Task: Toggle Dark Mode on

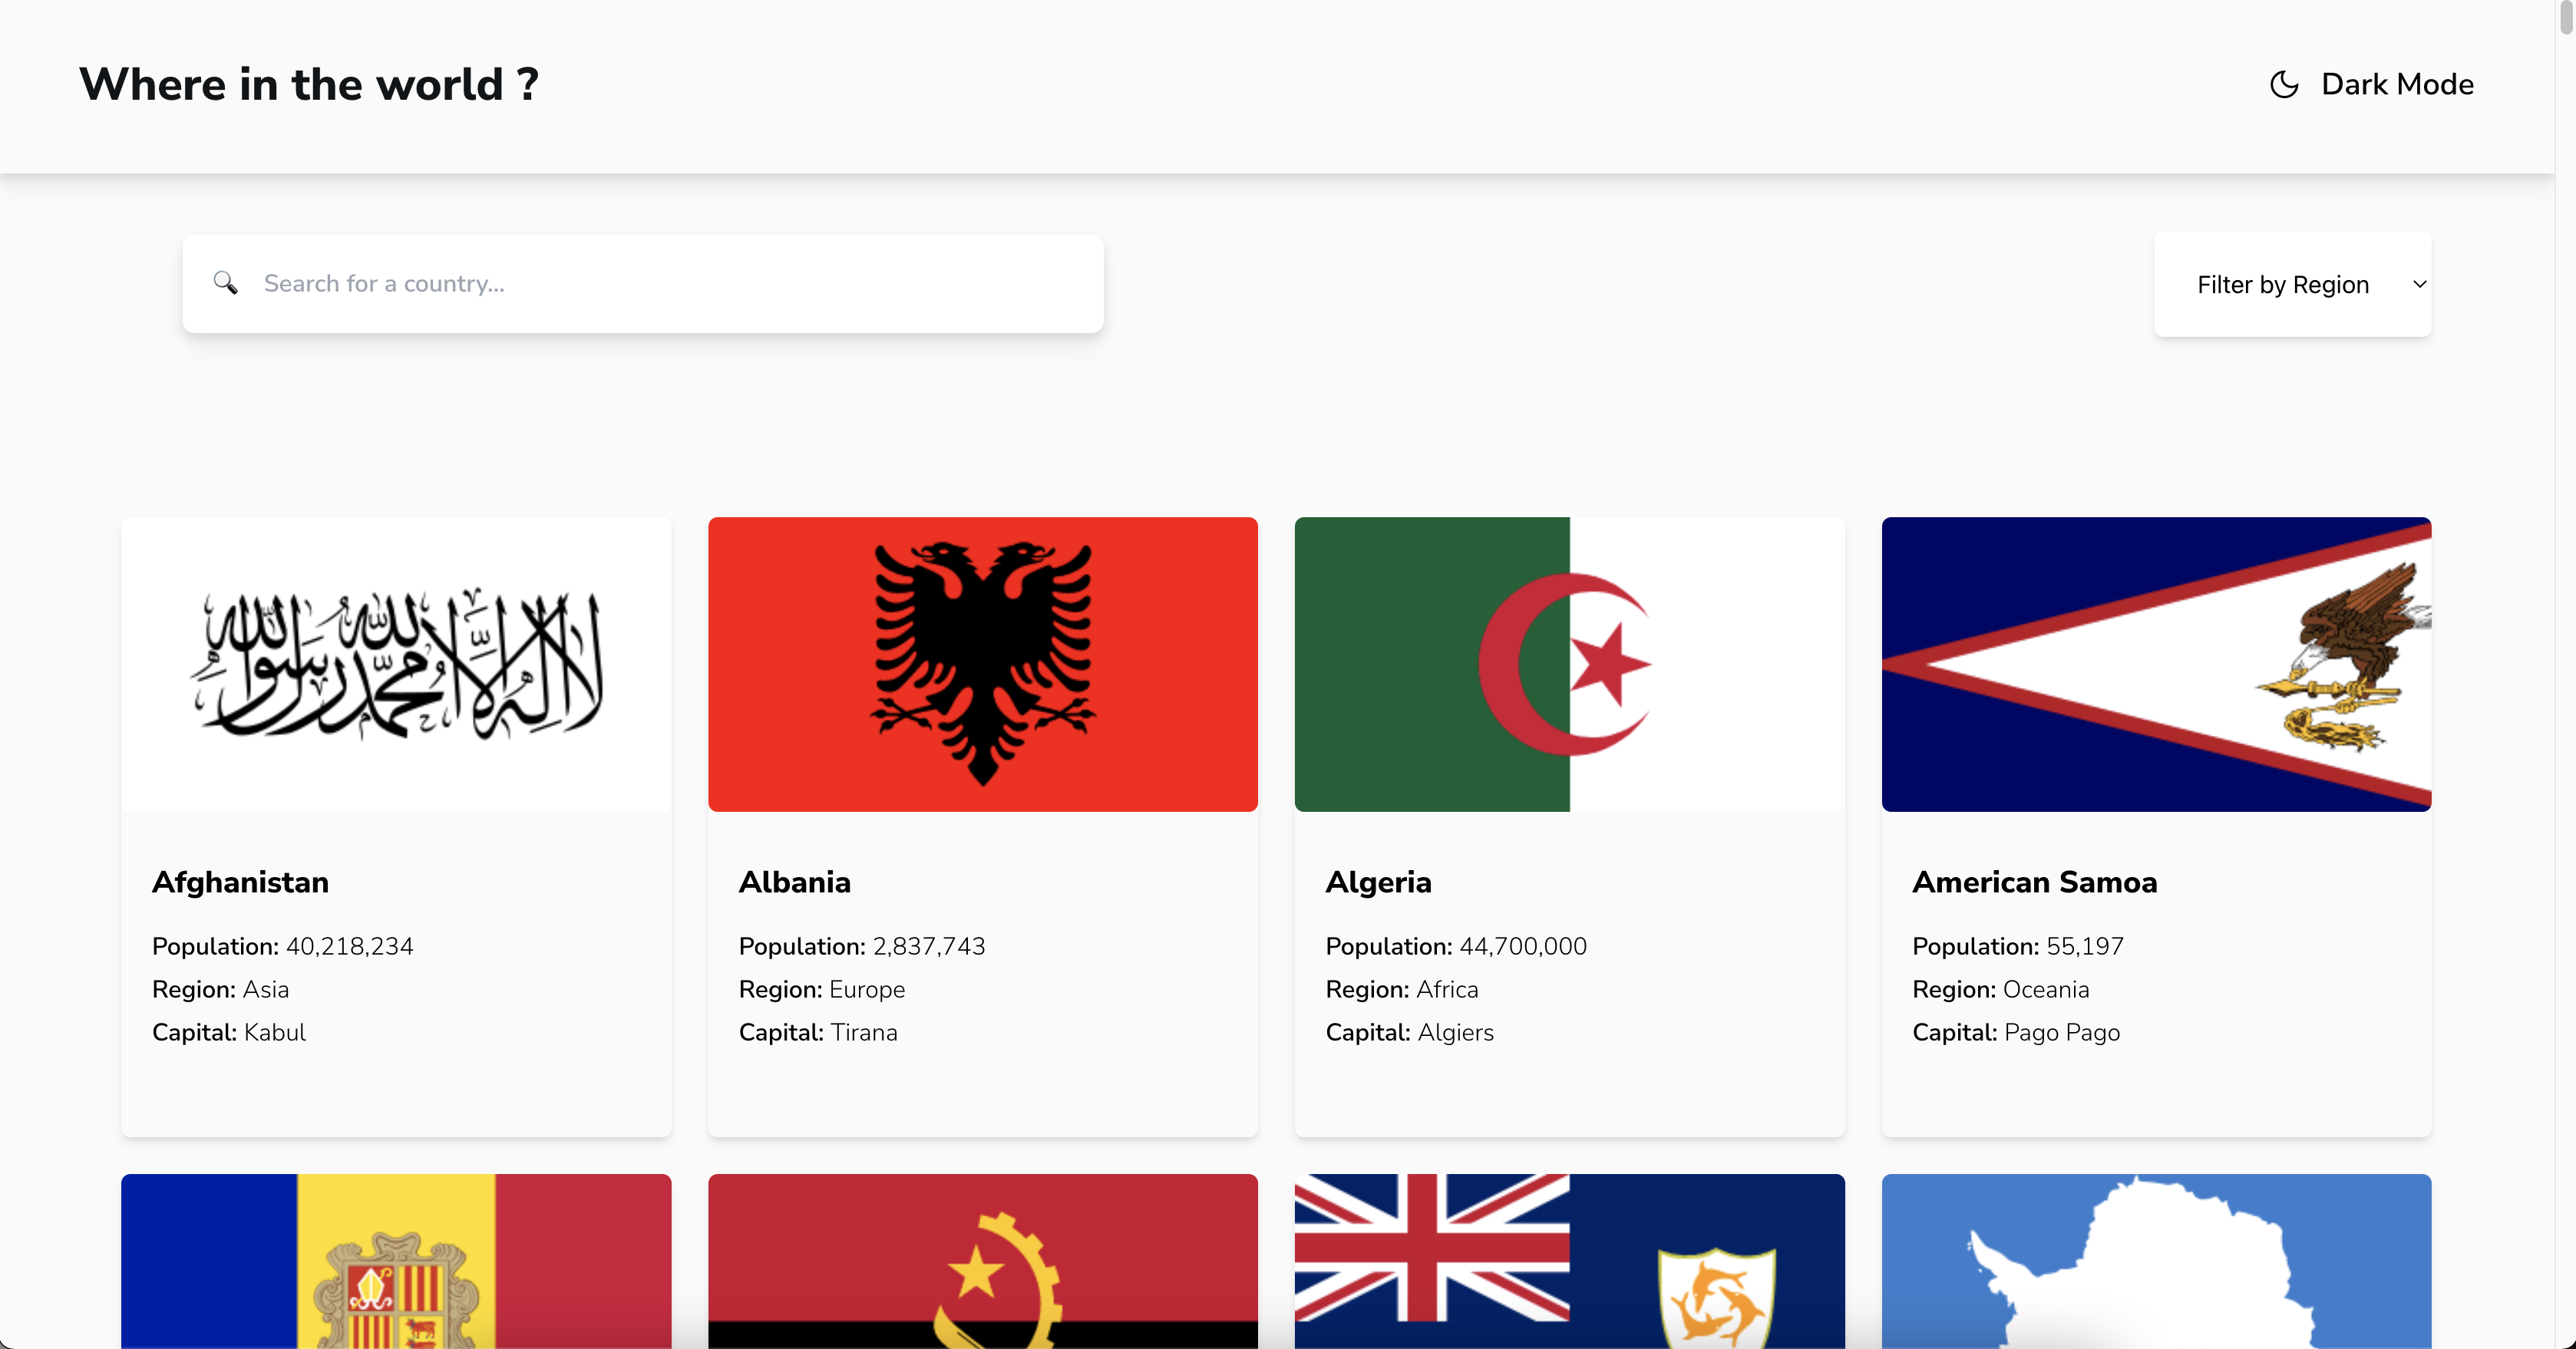Action: 2370,85
